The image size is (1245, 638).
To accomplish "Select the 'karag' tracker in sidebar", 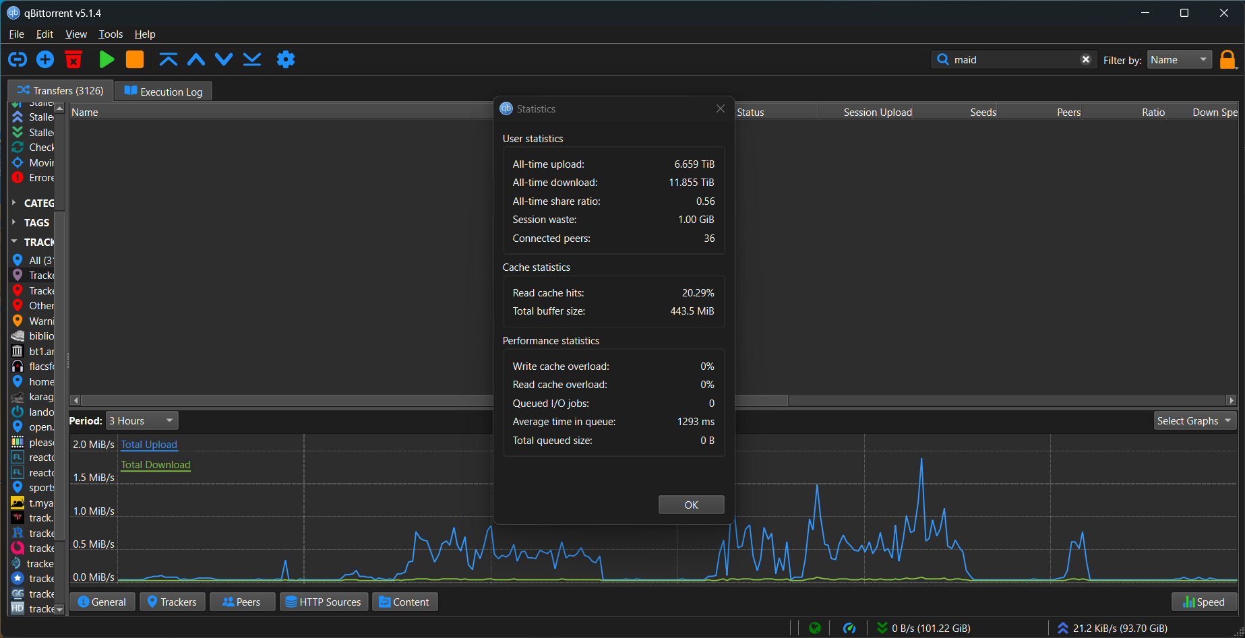I will click(x=33, y=397).
